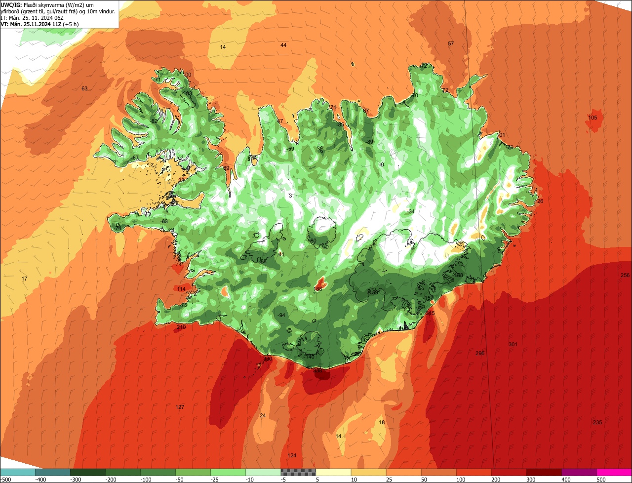Screen dimensions: 632x483
Task: Click the red 200 to 300 legend swatch
Action: click(509, 472)
